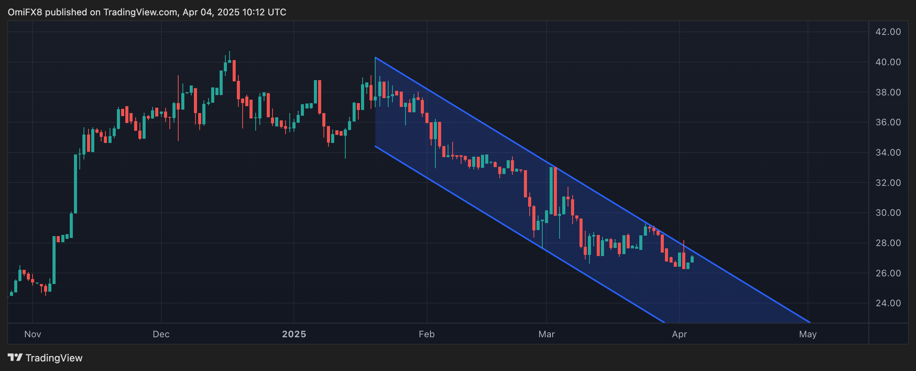This screenshot has height=371, width=916.
Task: Click the 30.00 price axis label
Action: (x=888, y=213)
